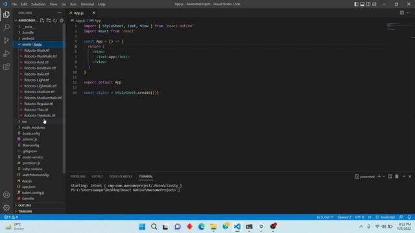415x233 pixels.
Task: Click in the terminal prompt input
Action: pos(179,190)
